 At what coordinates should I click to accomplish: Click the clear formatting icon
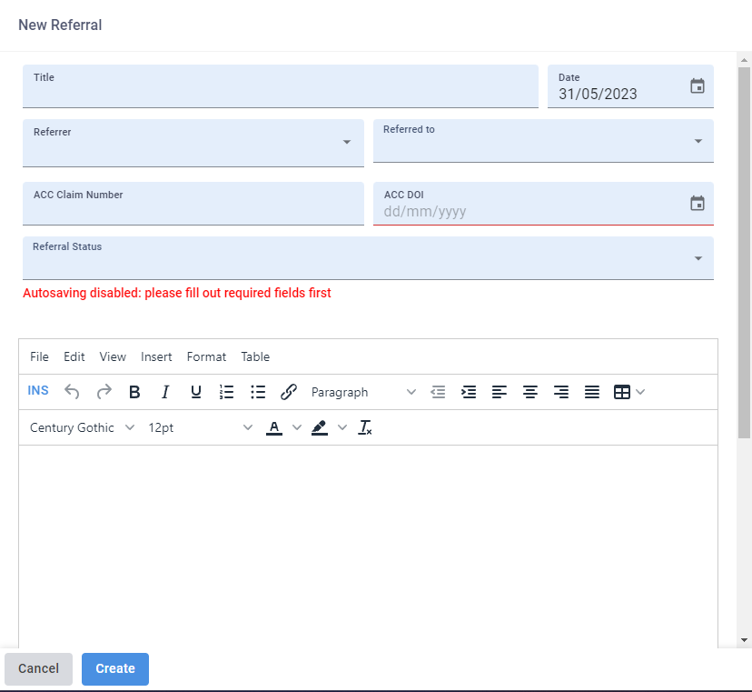coord(365,427)
